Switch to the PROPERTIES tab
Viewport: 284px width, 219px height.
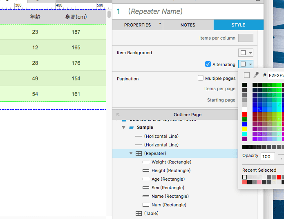click(137, 25)
